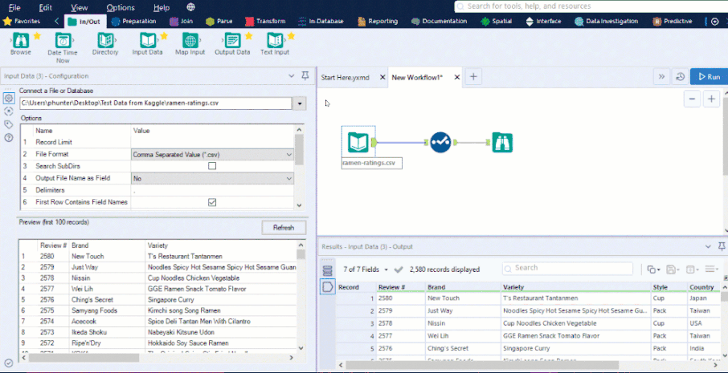This screenshot has width=728, height=373.
Task: Select the Text Input tool
Action: [275, 40]
